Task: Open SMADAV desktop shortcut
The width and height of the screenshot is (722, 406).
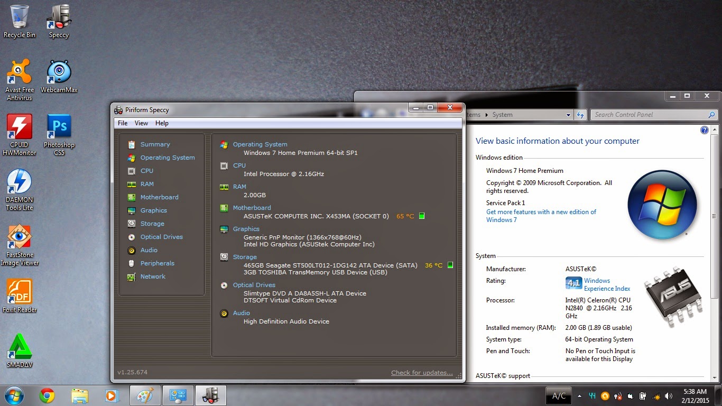Action: tap(20, 351)
